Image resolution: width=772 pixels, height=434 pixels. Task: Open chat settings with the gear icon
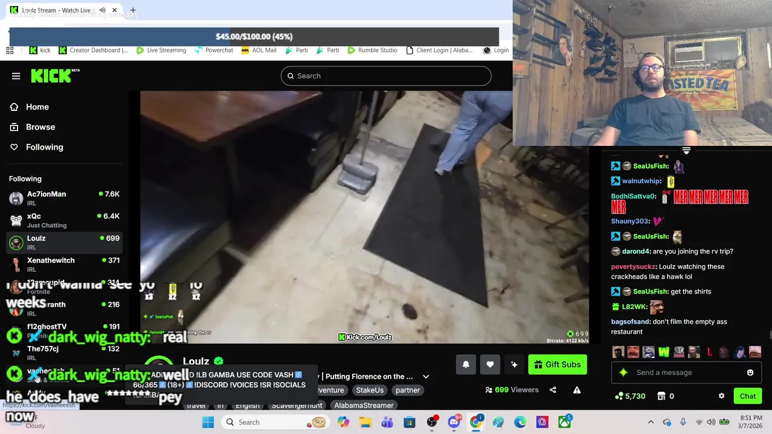click(x=721, y=396)
